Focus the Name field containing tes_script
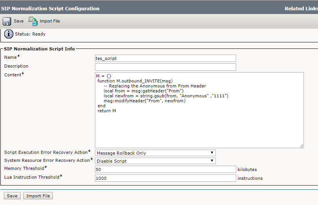This screenshot has height=205, width=318. point(165,58)
